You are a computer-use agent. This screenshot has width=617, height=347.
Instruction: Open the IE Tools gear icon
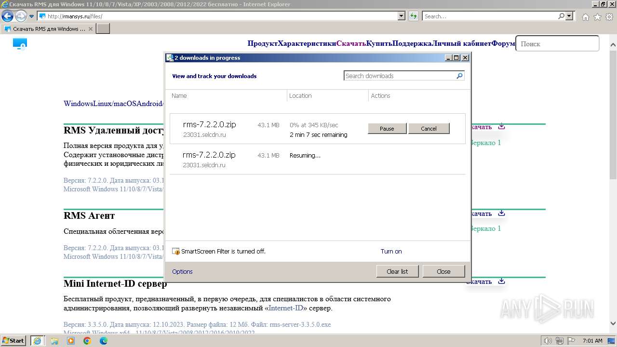coord(609,17)
